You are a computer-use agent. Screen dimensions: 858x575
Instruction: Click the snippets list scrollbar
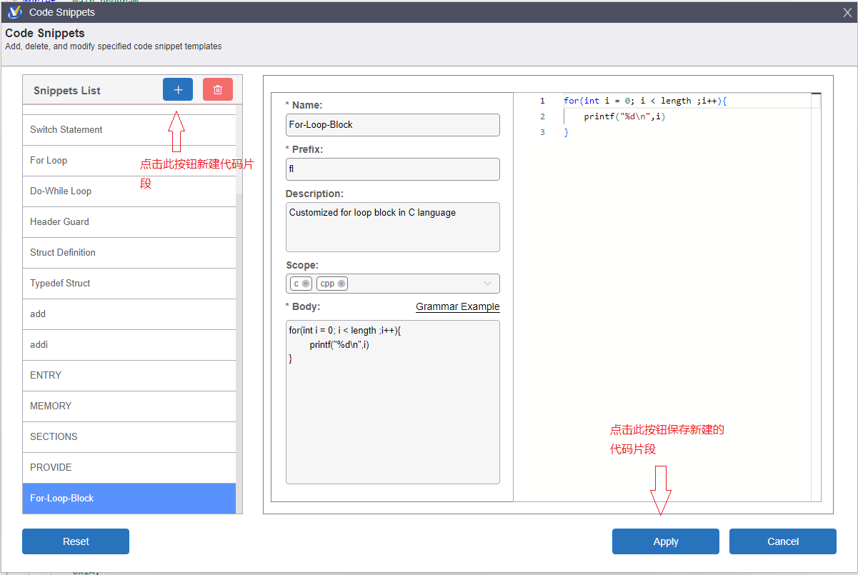(x=239, y=354)
